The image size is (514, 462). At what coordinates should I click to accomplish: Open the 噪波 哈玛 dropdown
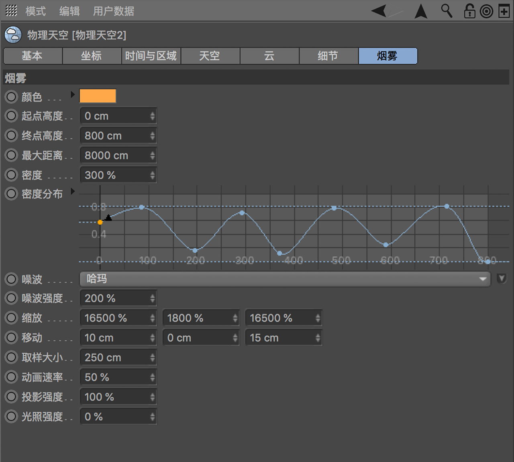point(285,279)
